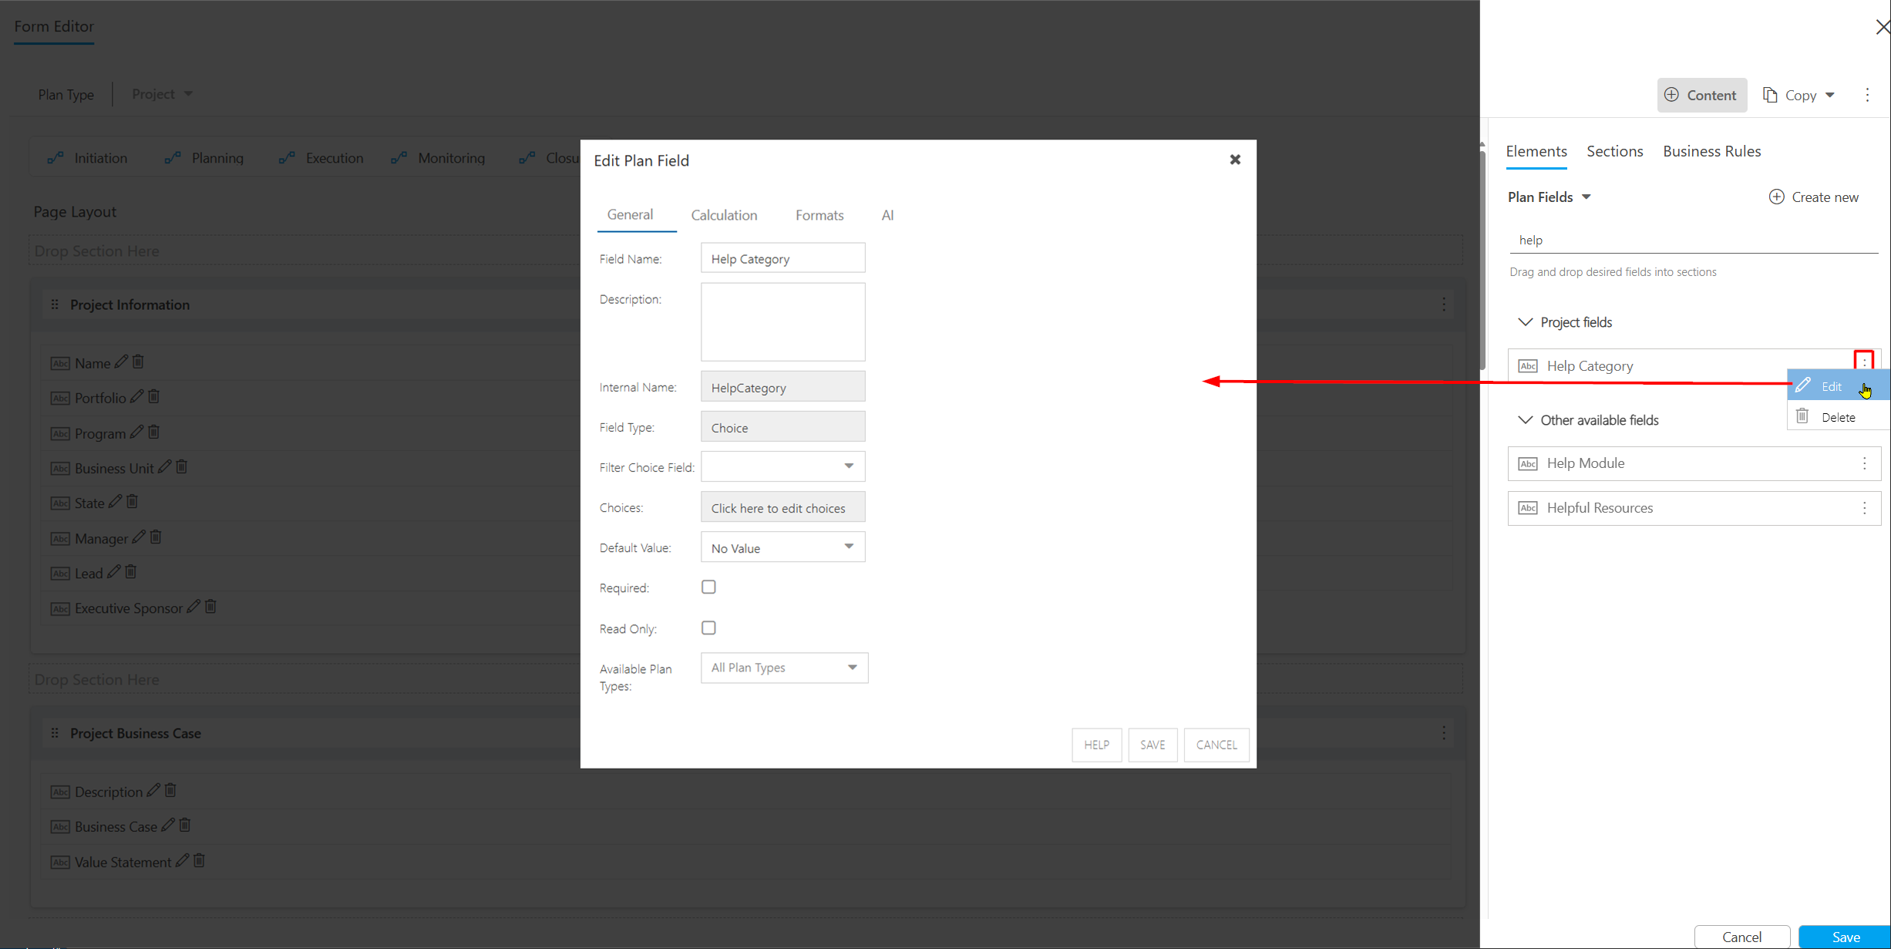1891x949 pixels.
Task: Collapse the Project fields group
Action: (1525, 322)
